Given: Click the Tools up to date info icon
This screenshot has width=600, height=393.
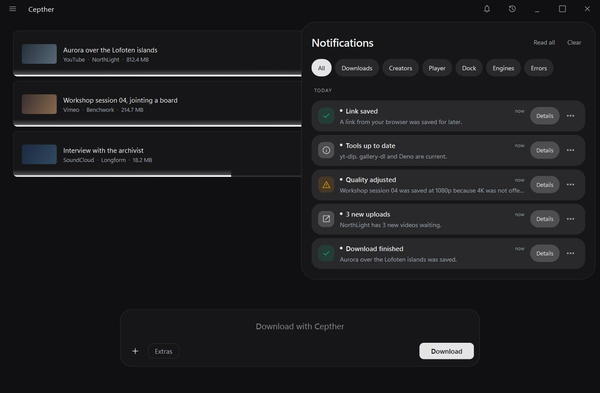Looking at the screenshot, I should [x=326, y=150].
